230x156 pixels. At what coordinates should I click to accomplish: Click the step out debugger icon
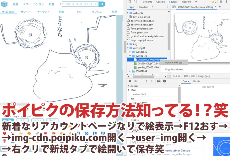146,81
